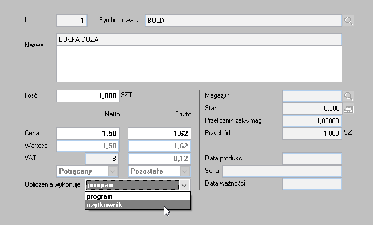This screenshot has width=373, height=225.
Task: Click the 'Obliczenia wykonuje' label
Action: (53, 184)
